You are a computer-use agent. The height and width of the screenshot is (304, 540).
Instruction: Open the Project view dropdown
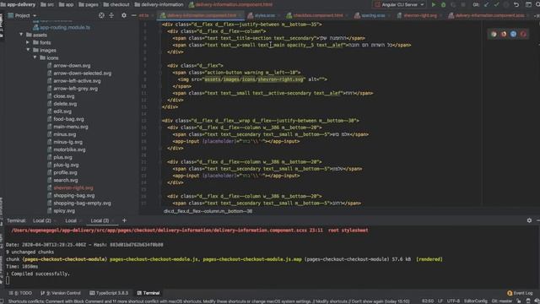coord(23,15)
